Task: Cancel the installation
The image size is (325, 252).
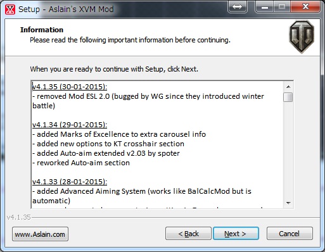Action: point(290,234)
